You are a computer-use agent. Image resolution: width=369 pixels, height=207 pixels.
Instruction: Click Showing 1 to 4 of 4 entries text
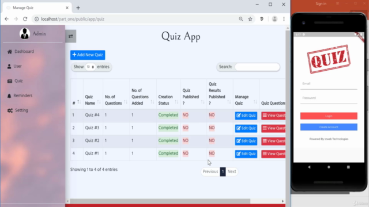coord(93,170)
